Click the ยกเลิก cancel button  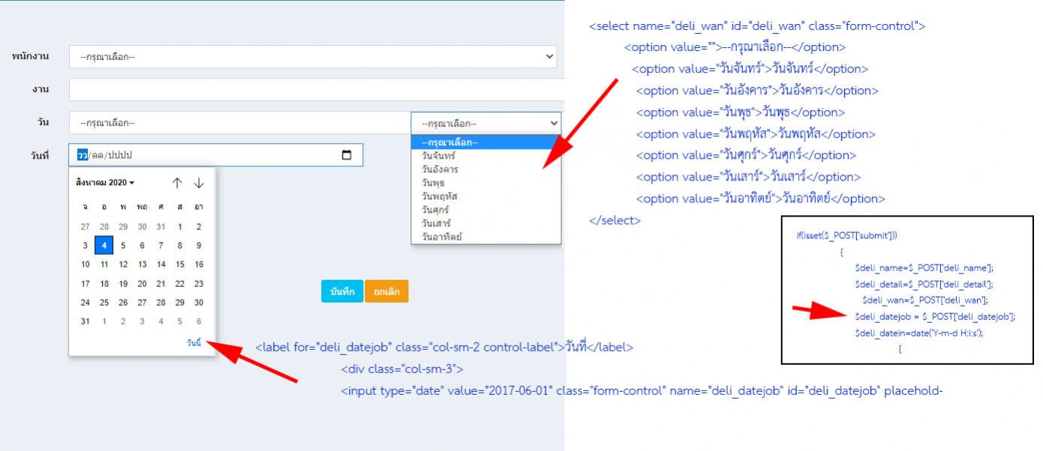[x=387, y=291]
